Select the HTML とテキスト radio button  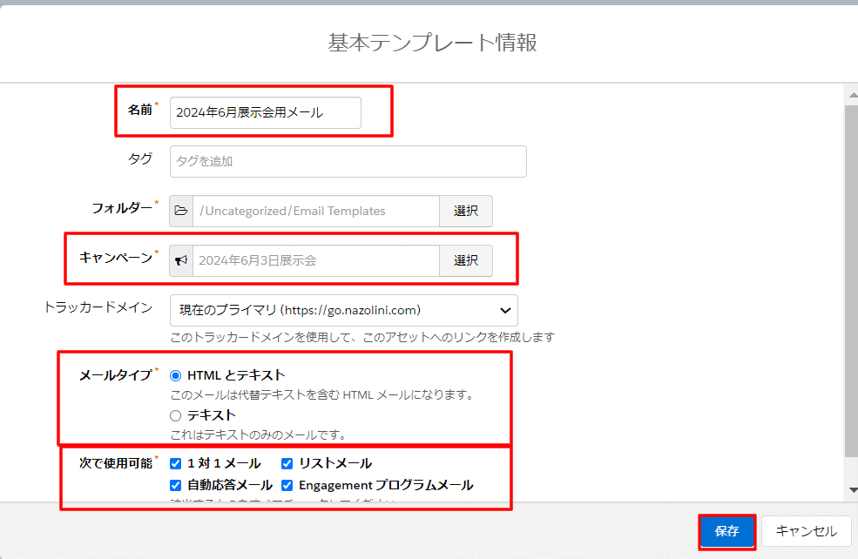point(176,376)
